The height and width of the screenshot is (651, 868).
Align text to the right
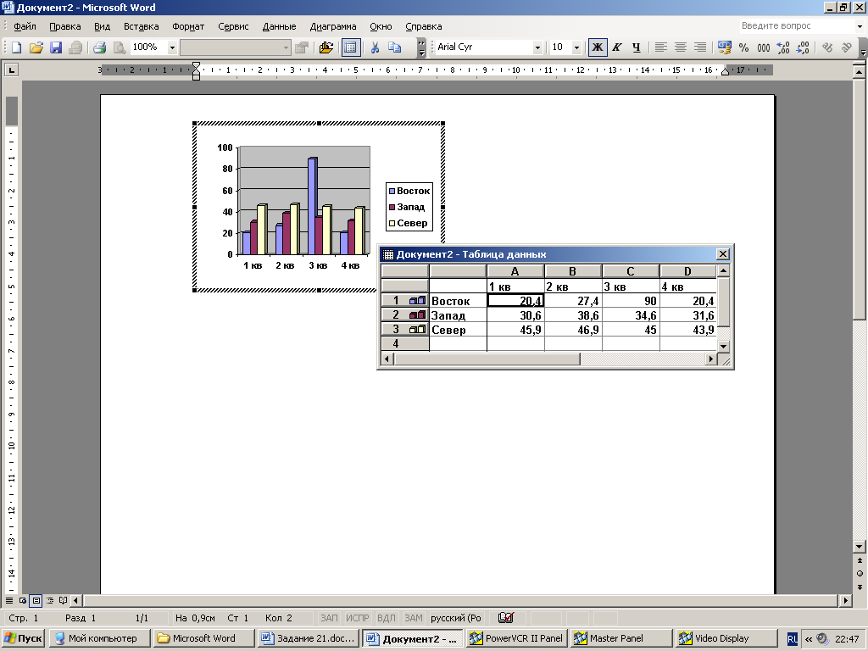tap(700, 47)
